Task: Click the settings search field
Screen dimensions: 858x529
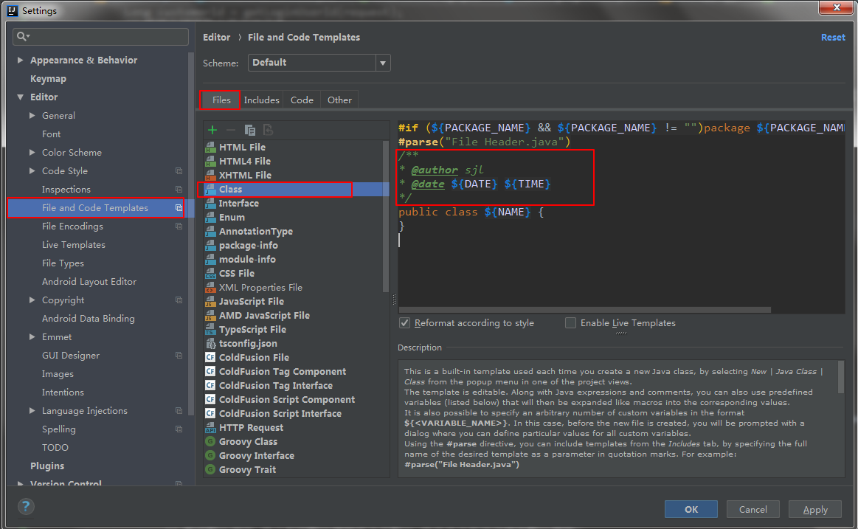Action: 102,36
